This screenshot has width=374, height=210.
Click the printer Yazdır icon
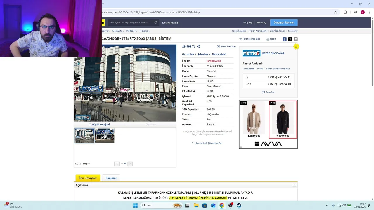pos(268,39)
